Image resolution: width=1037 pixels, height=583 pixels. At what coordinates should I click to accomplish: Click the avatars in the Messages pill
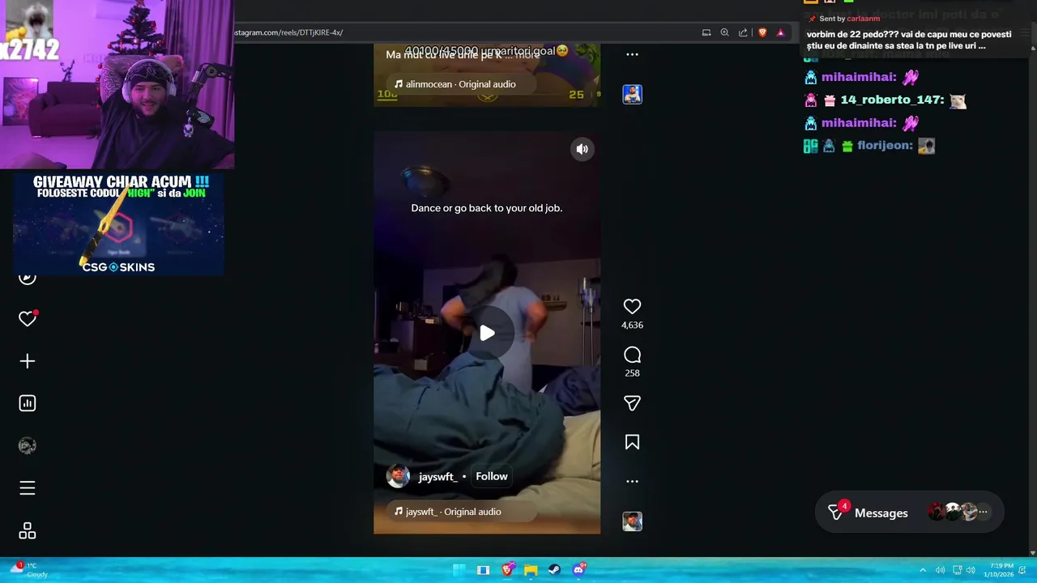coord(958,512)
